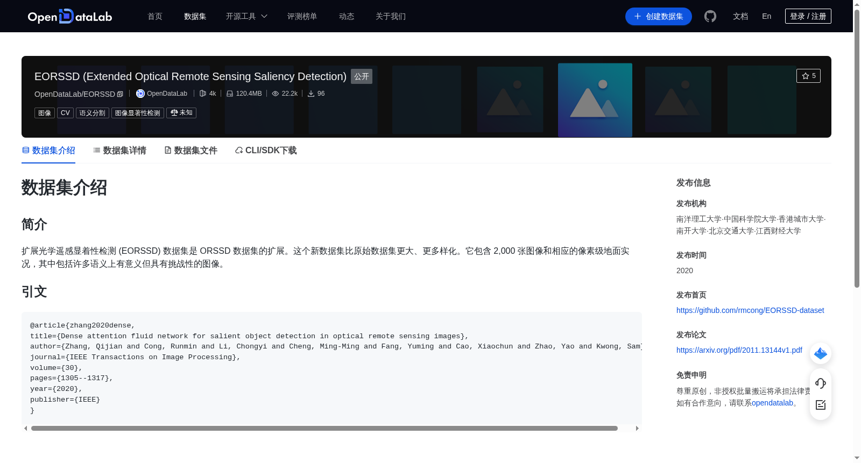Open 评测榜单 navigation item
Viewport: 861px width, 463px height.
302,16
